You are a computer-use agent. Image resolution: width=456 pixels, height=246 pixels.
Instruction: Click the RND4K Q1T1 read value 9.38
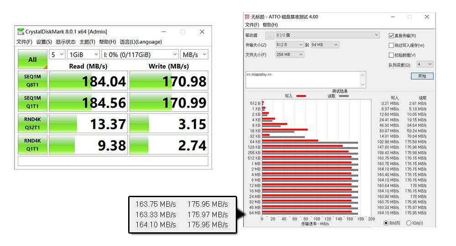(x=88, y=144)
